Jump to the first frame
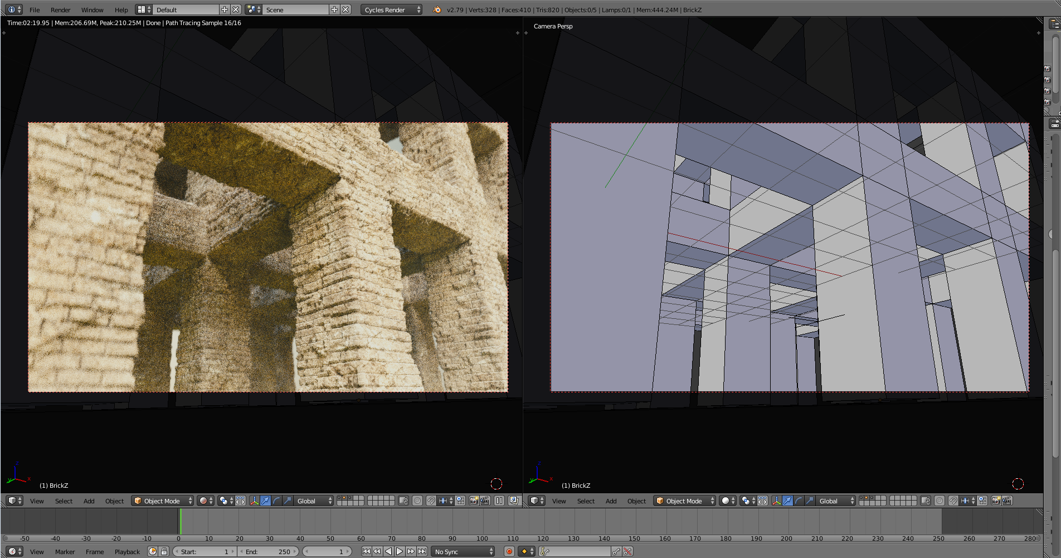Viewport: 1061px width, 558px height. (366, 551)
